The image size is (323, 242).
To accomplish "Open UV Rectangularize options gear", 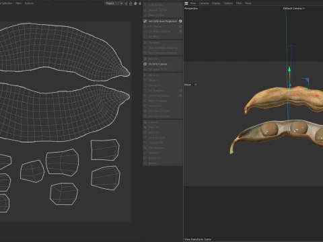I will click(180, 95).
